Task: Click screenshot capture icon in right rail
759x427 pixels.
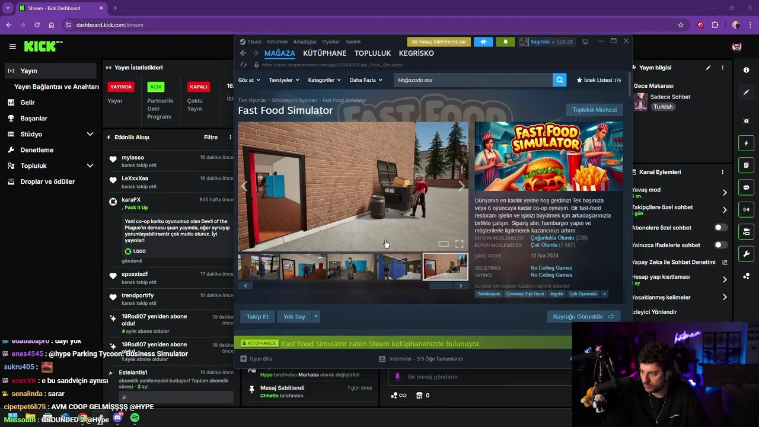Action: pyautogui.click(x=746, y=121)
